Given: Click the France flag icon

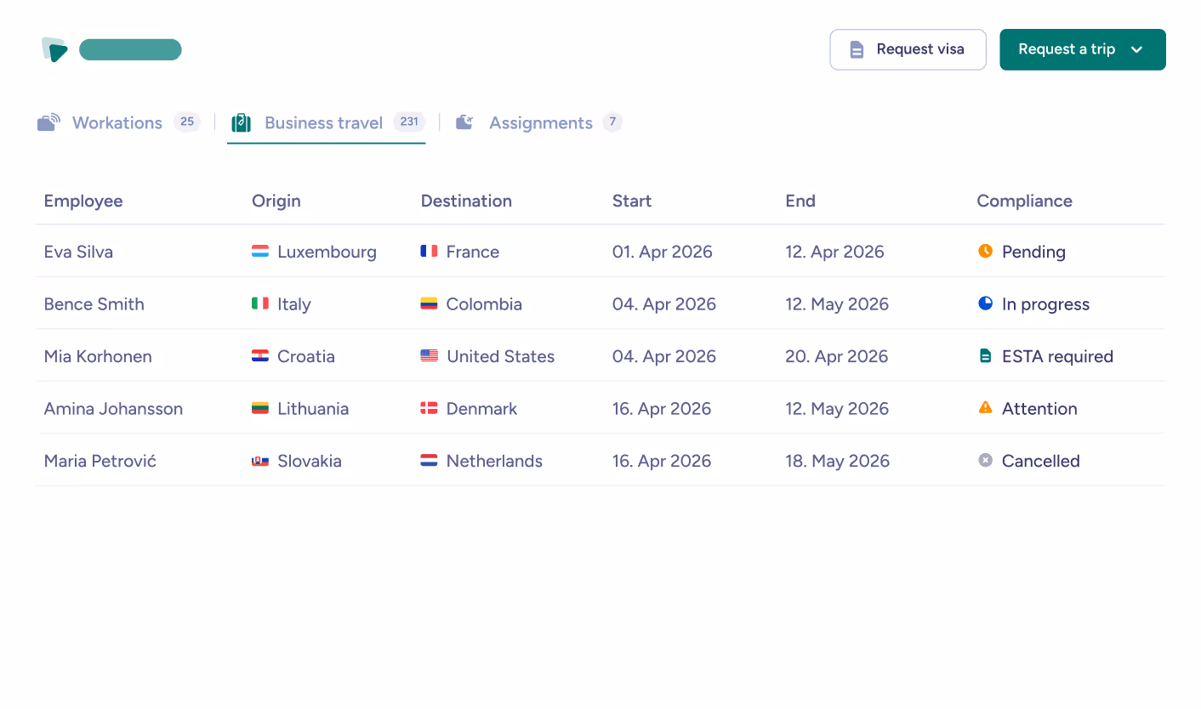Looking at the screenshot, I should [429, 252].
